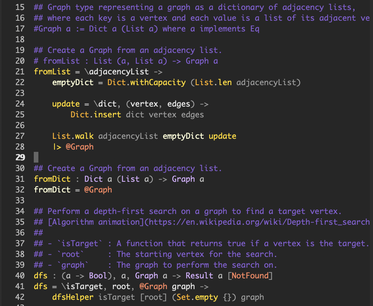Click the Result type on line 40

pos(199,276)
